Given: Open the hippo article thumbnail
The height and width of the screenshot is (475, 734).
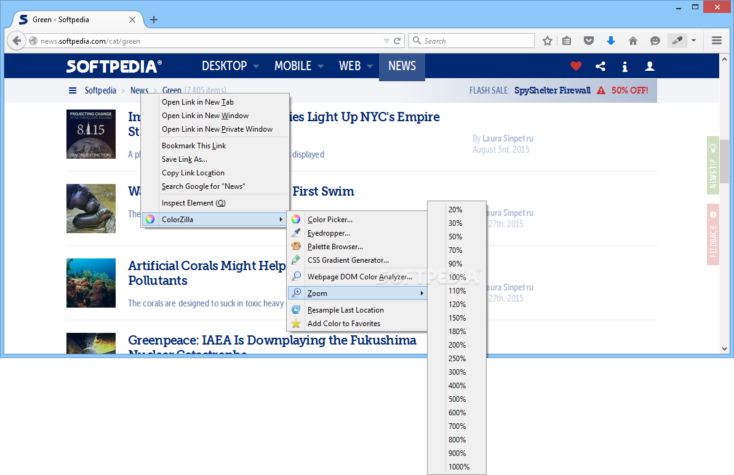Looking at the screenshot, I should (91, 208).
